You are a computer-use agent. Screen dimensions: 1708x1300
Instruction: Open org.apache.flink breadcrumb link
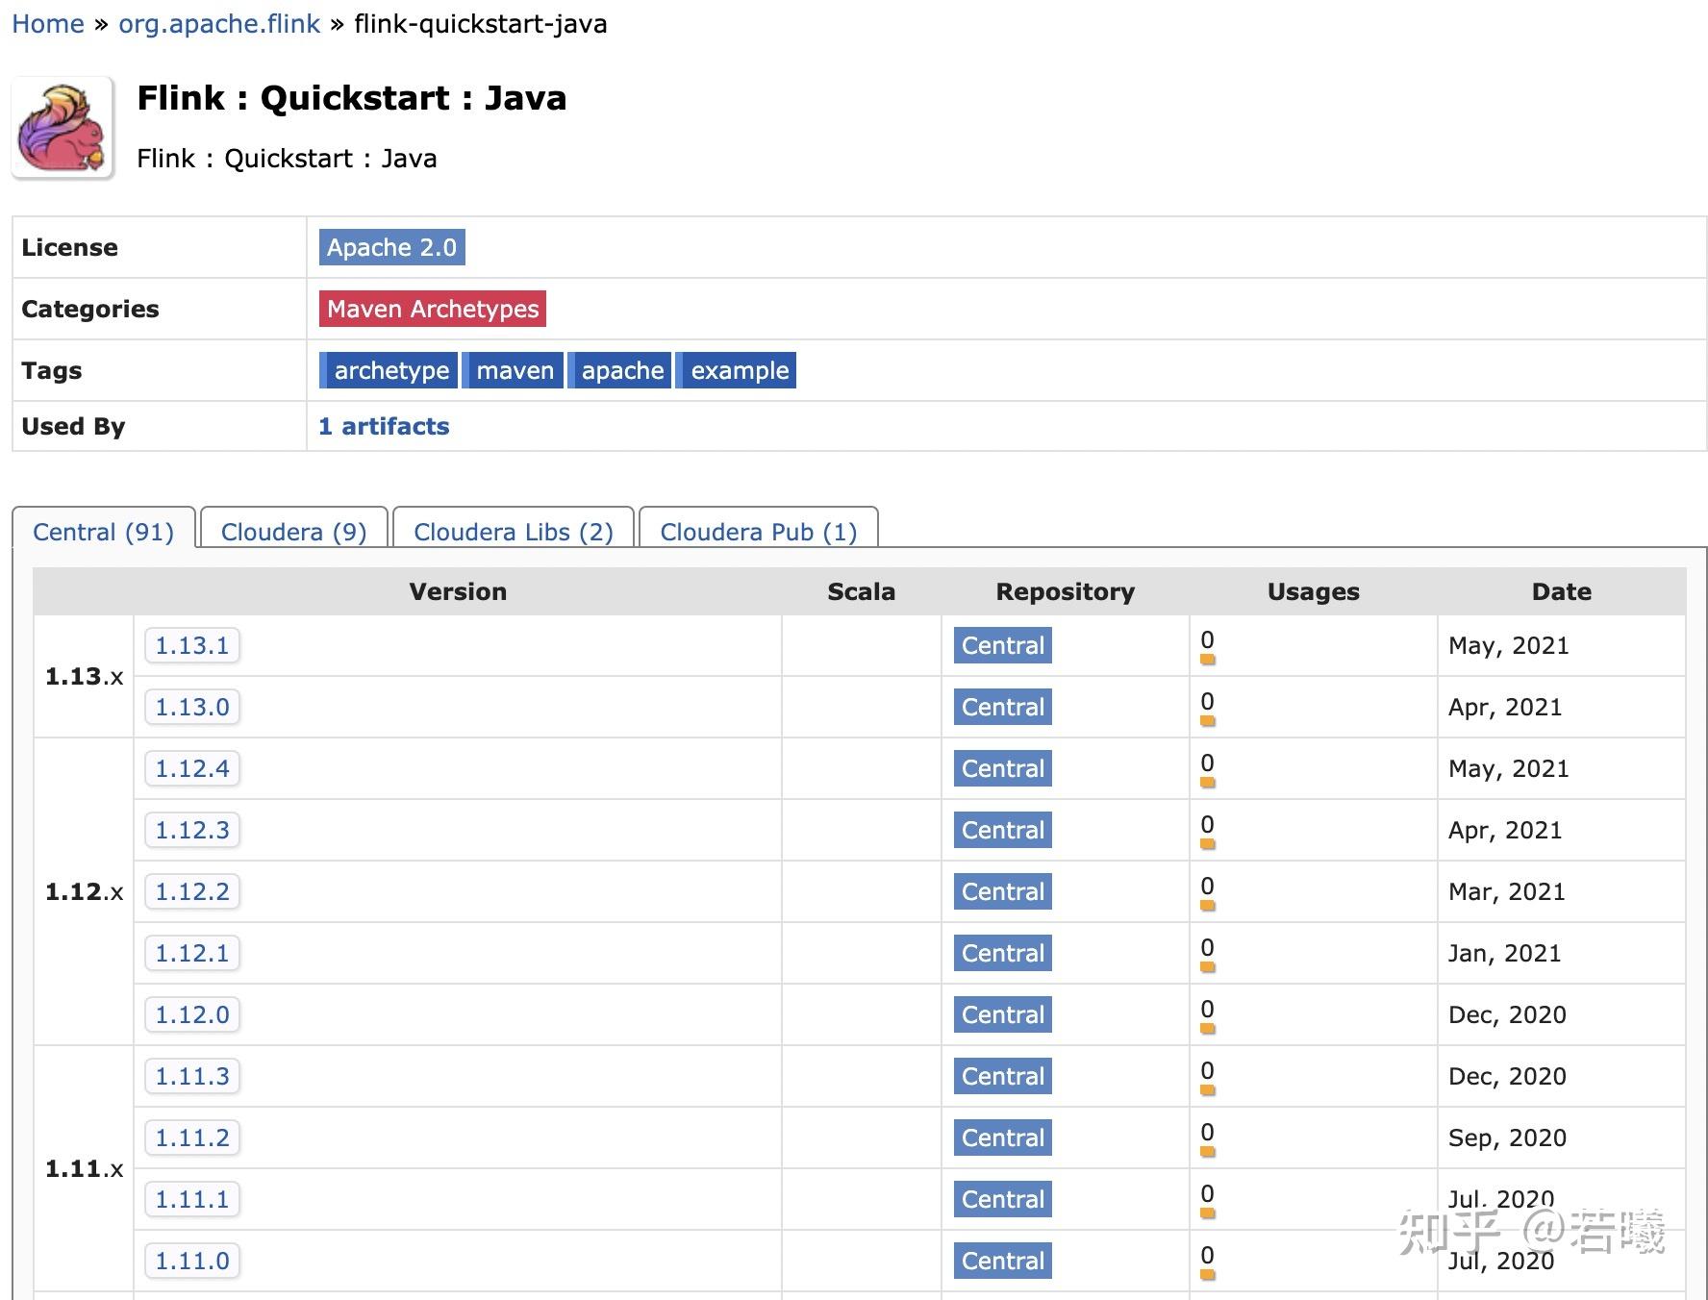[x=219, y=24]
